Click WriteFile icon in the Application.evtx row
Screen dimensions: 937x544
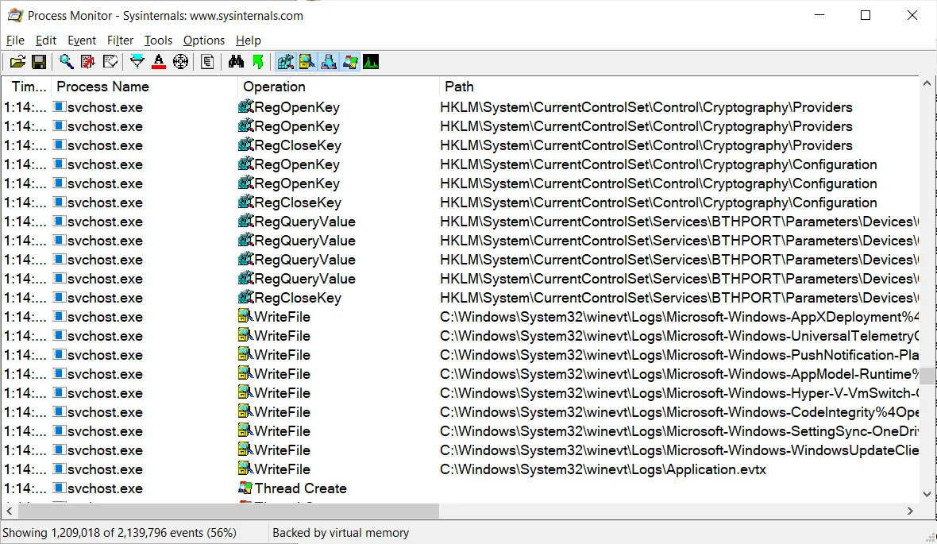[x=245, y=469]
